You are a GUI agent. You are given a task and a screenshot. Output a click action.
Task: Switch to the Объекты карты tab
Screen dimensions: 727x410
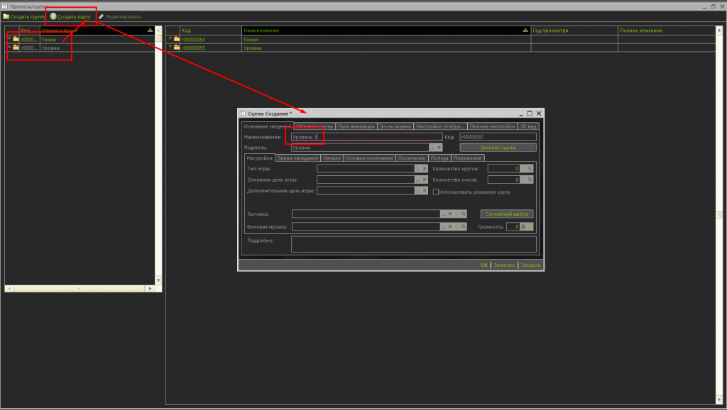(315, 126)
